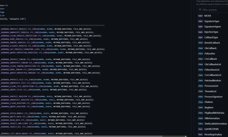Click the horizontal scrollbar under the code

point(93,136)
